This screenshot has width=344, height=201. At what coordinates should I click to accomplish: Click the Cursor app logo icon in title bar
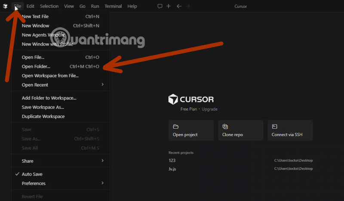(x=5, y=6)
